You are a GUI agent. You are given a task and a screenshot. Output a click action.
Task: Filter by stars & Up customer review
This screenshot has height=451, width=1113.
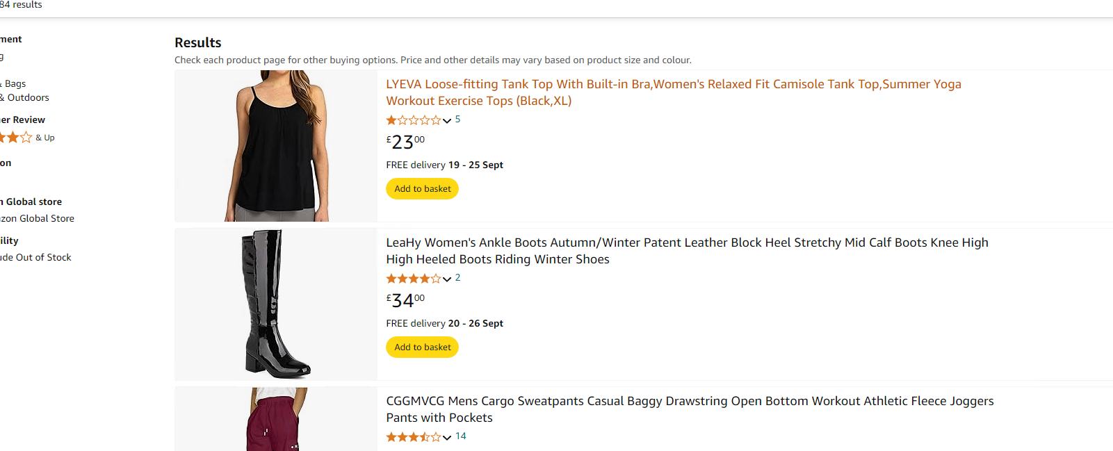(26, 138)
